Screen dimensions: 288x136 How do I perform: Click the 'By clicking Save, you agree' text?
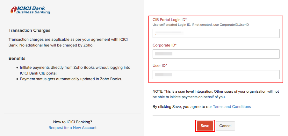click(x=182, y=107)
